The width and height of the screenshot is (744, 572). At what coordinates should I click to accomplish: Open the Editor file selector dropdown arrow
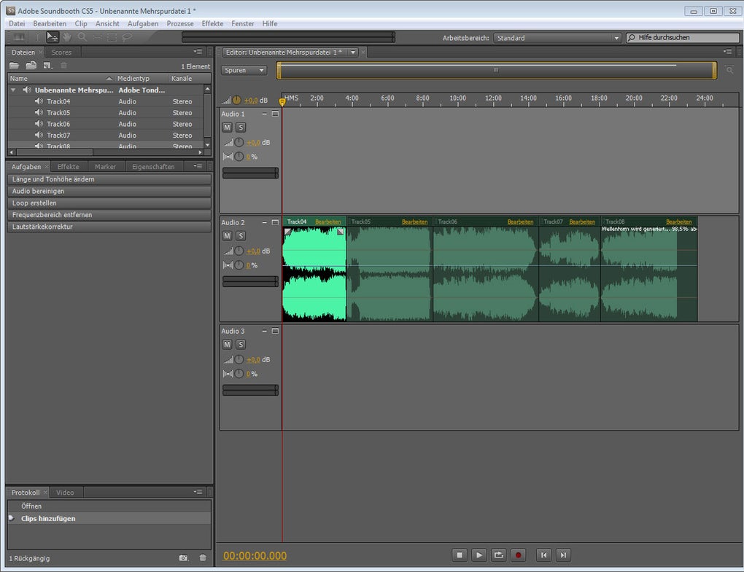click(353, 52)
